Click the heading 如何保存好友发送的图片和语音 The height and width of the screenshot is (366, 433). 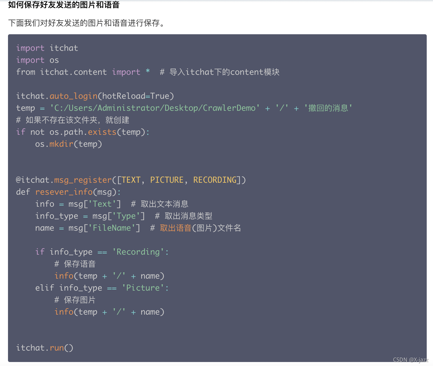pos(64,5)
